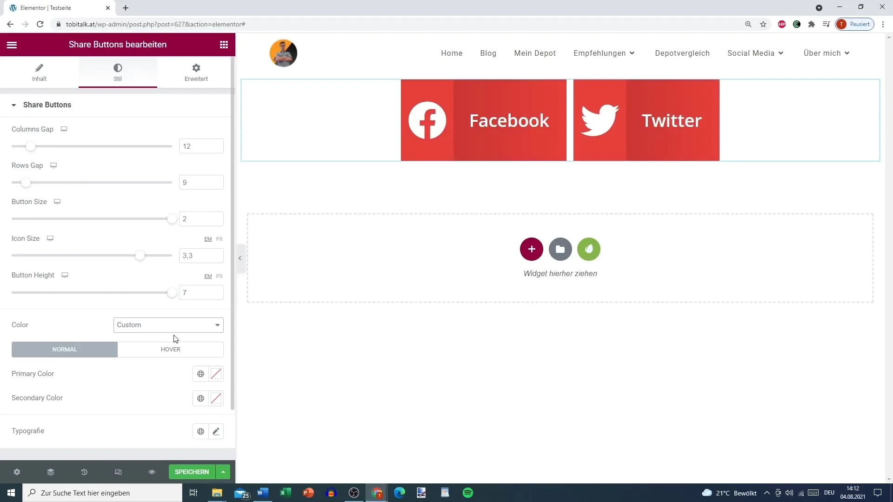This screenshot has height=502, width=893.
Task: Open Secondary Color picker swatch
Action: [216, 398]
